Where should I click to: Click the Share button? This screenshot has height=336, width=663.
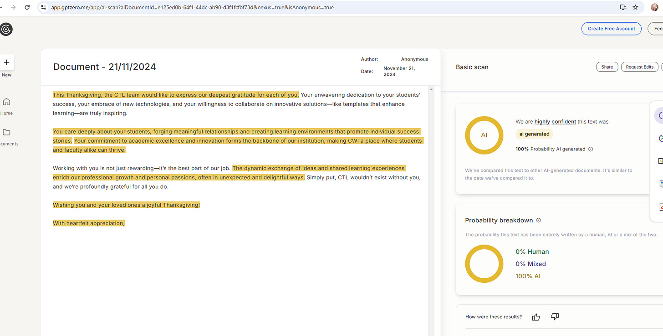click(607, 67)
